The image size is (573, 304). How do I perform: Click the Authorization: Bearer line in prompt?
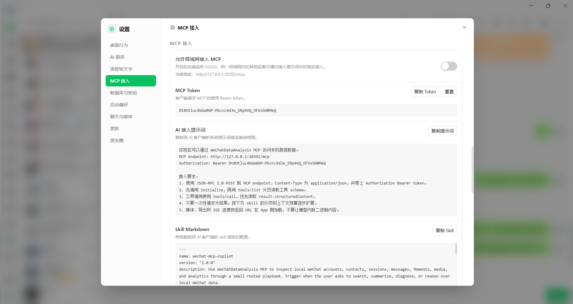(x=252, y=163)
